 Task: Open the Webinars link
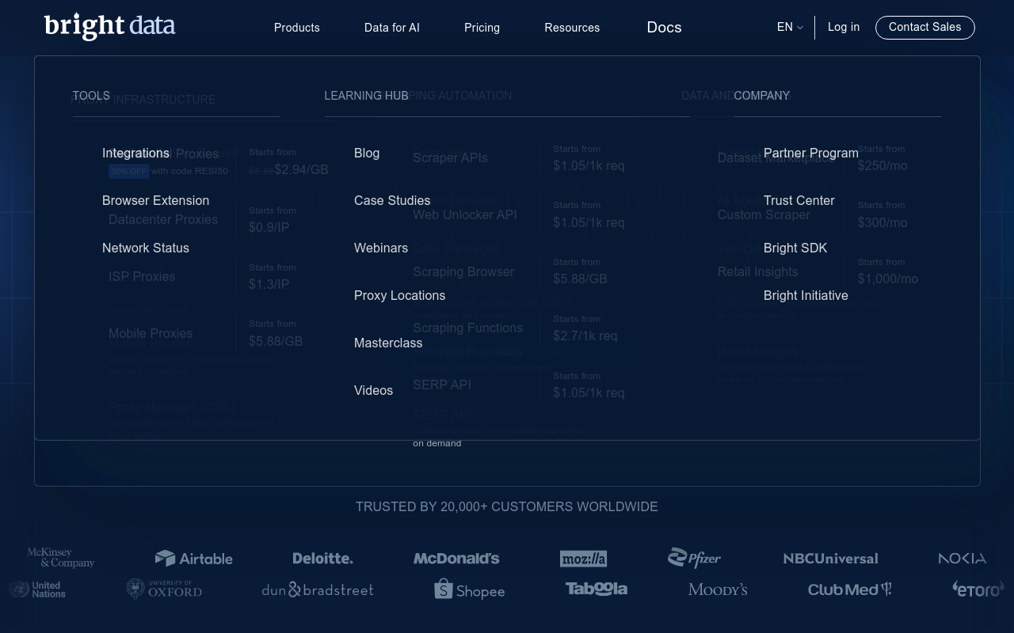pos(381,248)
